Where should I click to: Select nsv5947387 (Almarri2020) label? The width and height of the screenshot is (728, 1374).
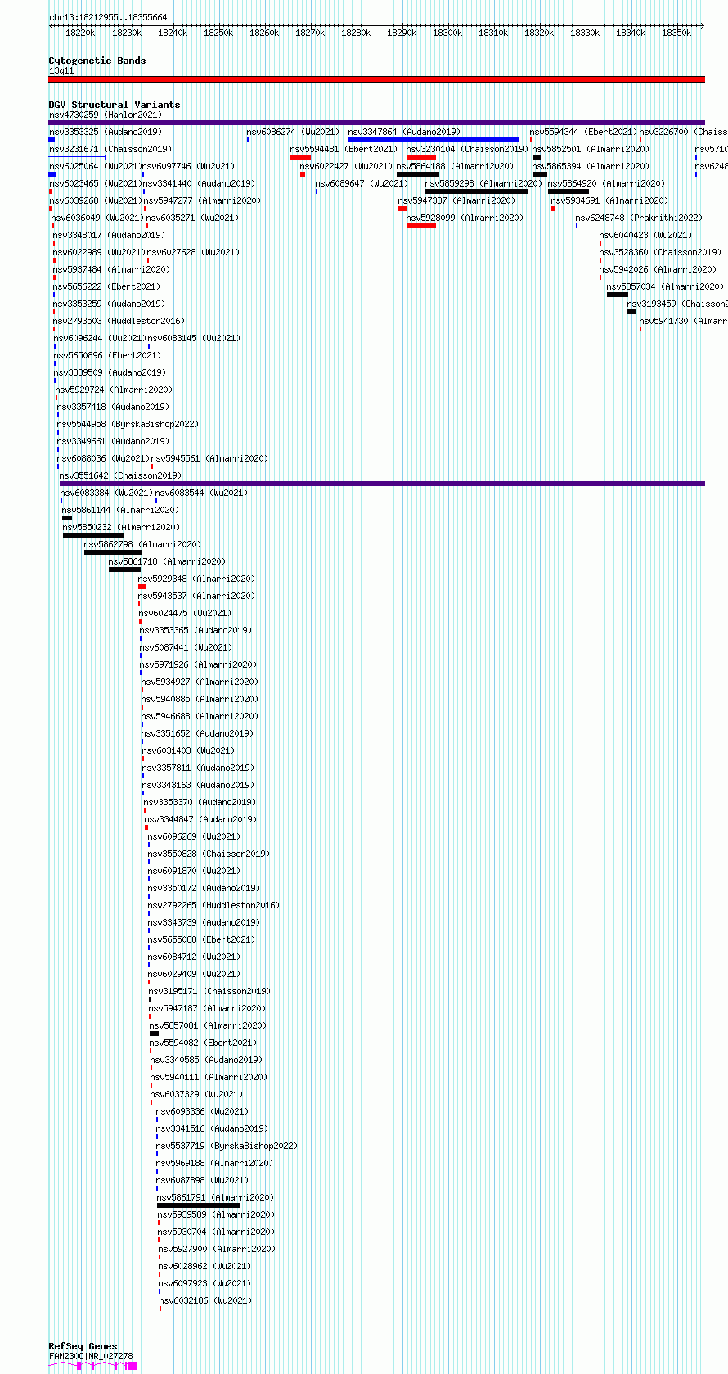point(457,200)
